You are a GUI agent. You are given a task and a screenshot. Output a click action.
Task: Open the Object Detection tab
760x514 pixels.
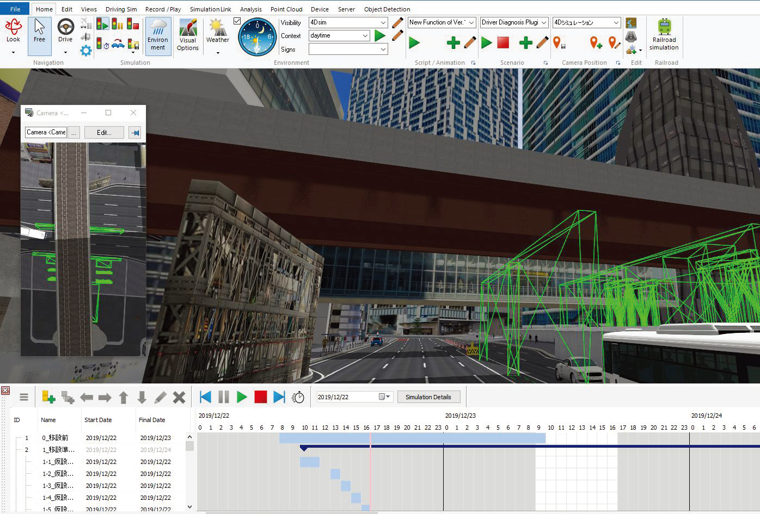(387, 9)
